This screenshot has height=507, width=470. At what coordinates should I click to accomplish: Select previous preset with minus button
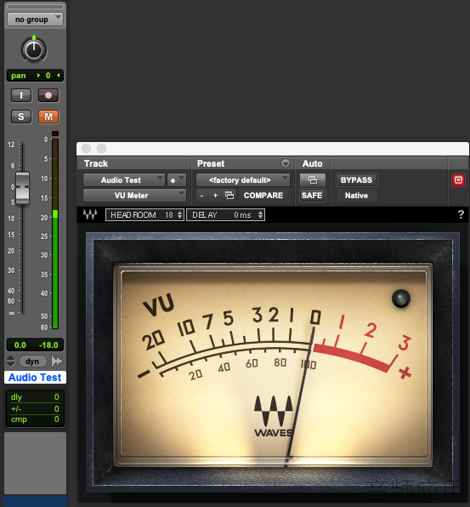click(202, 196)
